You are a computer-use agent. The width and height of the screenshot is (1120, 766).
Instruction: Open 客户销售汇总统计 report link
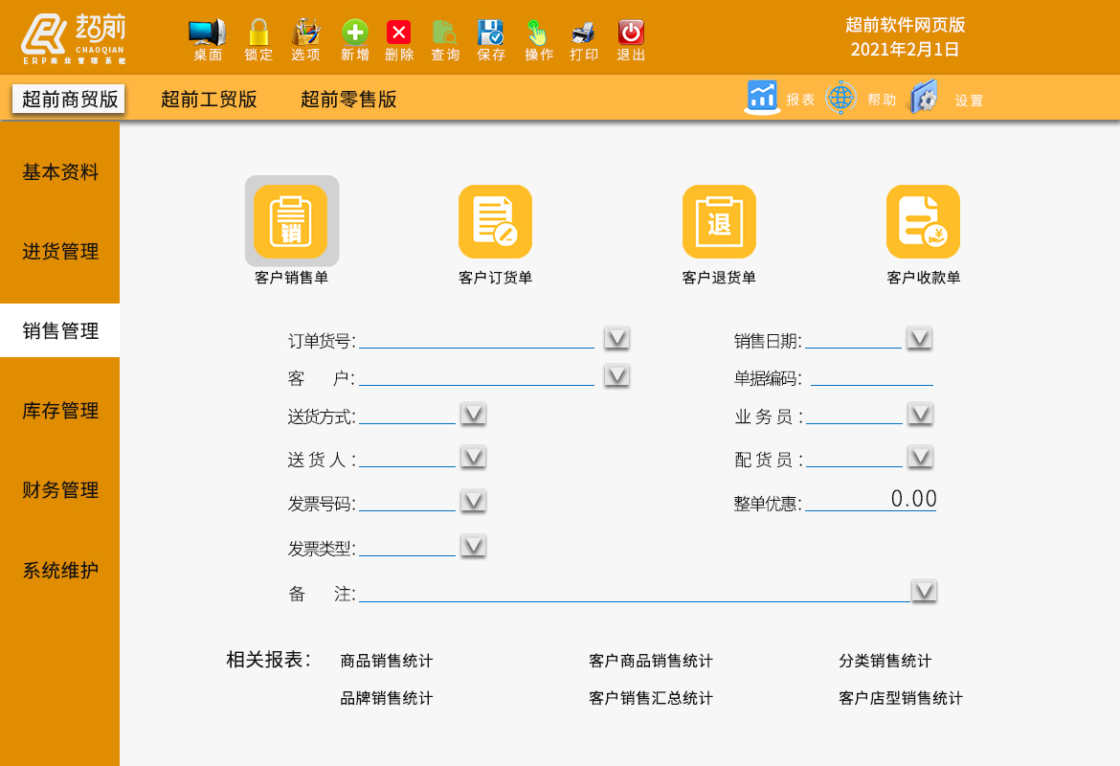(x=651, y=698)
